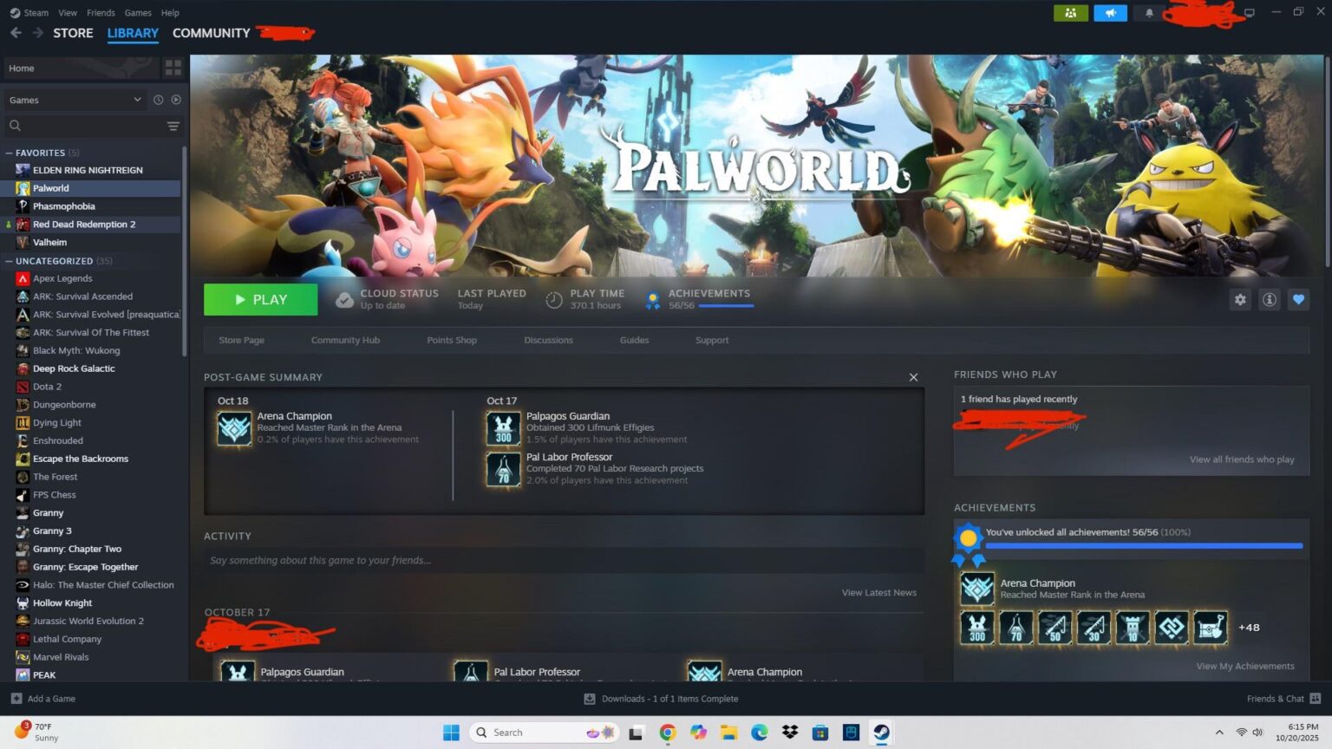Open the notifications bell
Image resolution: width=1332 pixels, height=749 pixels.
click(1149, 13)
